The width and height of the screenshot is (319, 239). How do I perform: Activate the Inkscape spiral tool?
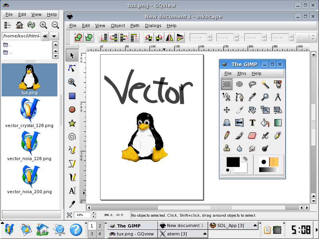[72, 137]
